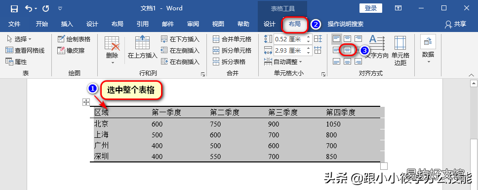Select align bottom right icon
The image size is (478, 190).
pyautogui.click(x=358, y=62)
